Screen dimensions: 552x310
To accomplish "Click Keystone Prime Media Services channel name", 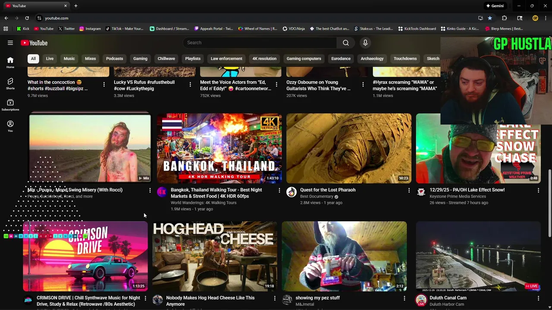I will pos(458,196).
